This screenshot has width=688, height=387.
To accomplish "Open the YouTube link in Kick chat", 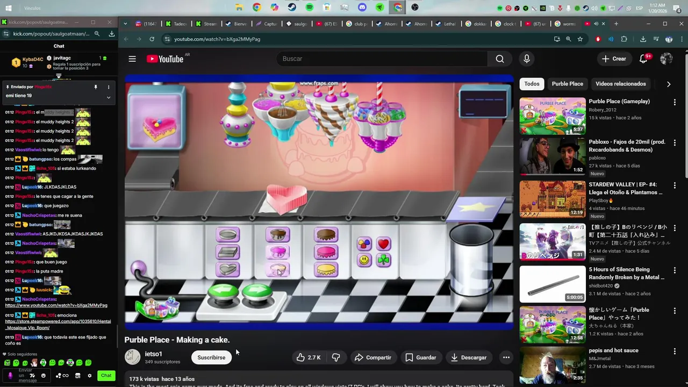I will click(x=56, y=305).
